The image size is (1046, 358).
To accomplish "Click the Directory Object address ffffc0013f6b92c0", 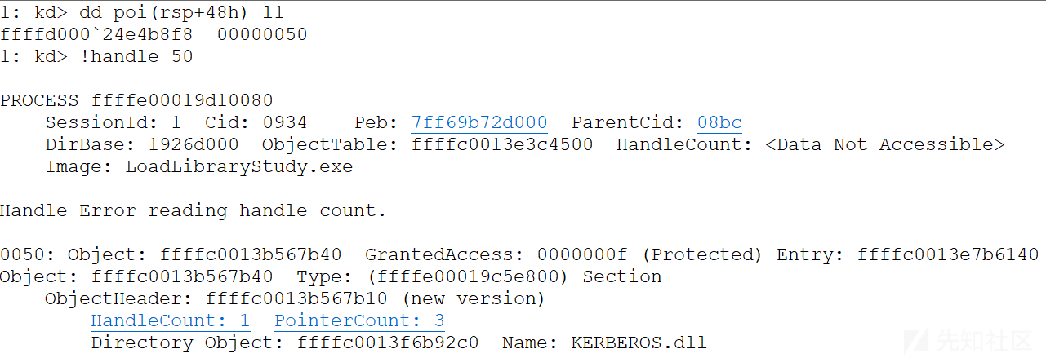I will pyautogui.click(x=388, y=343).
